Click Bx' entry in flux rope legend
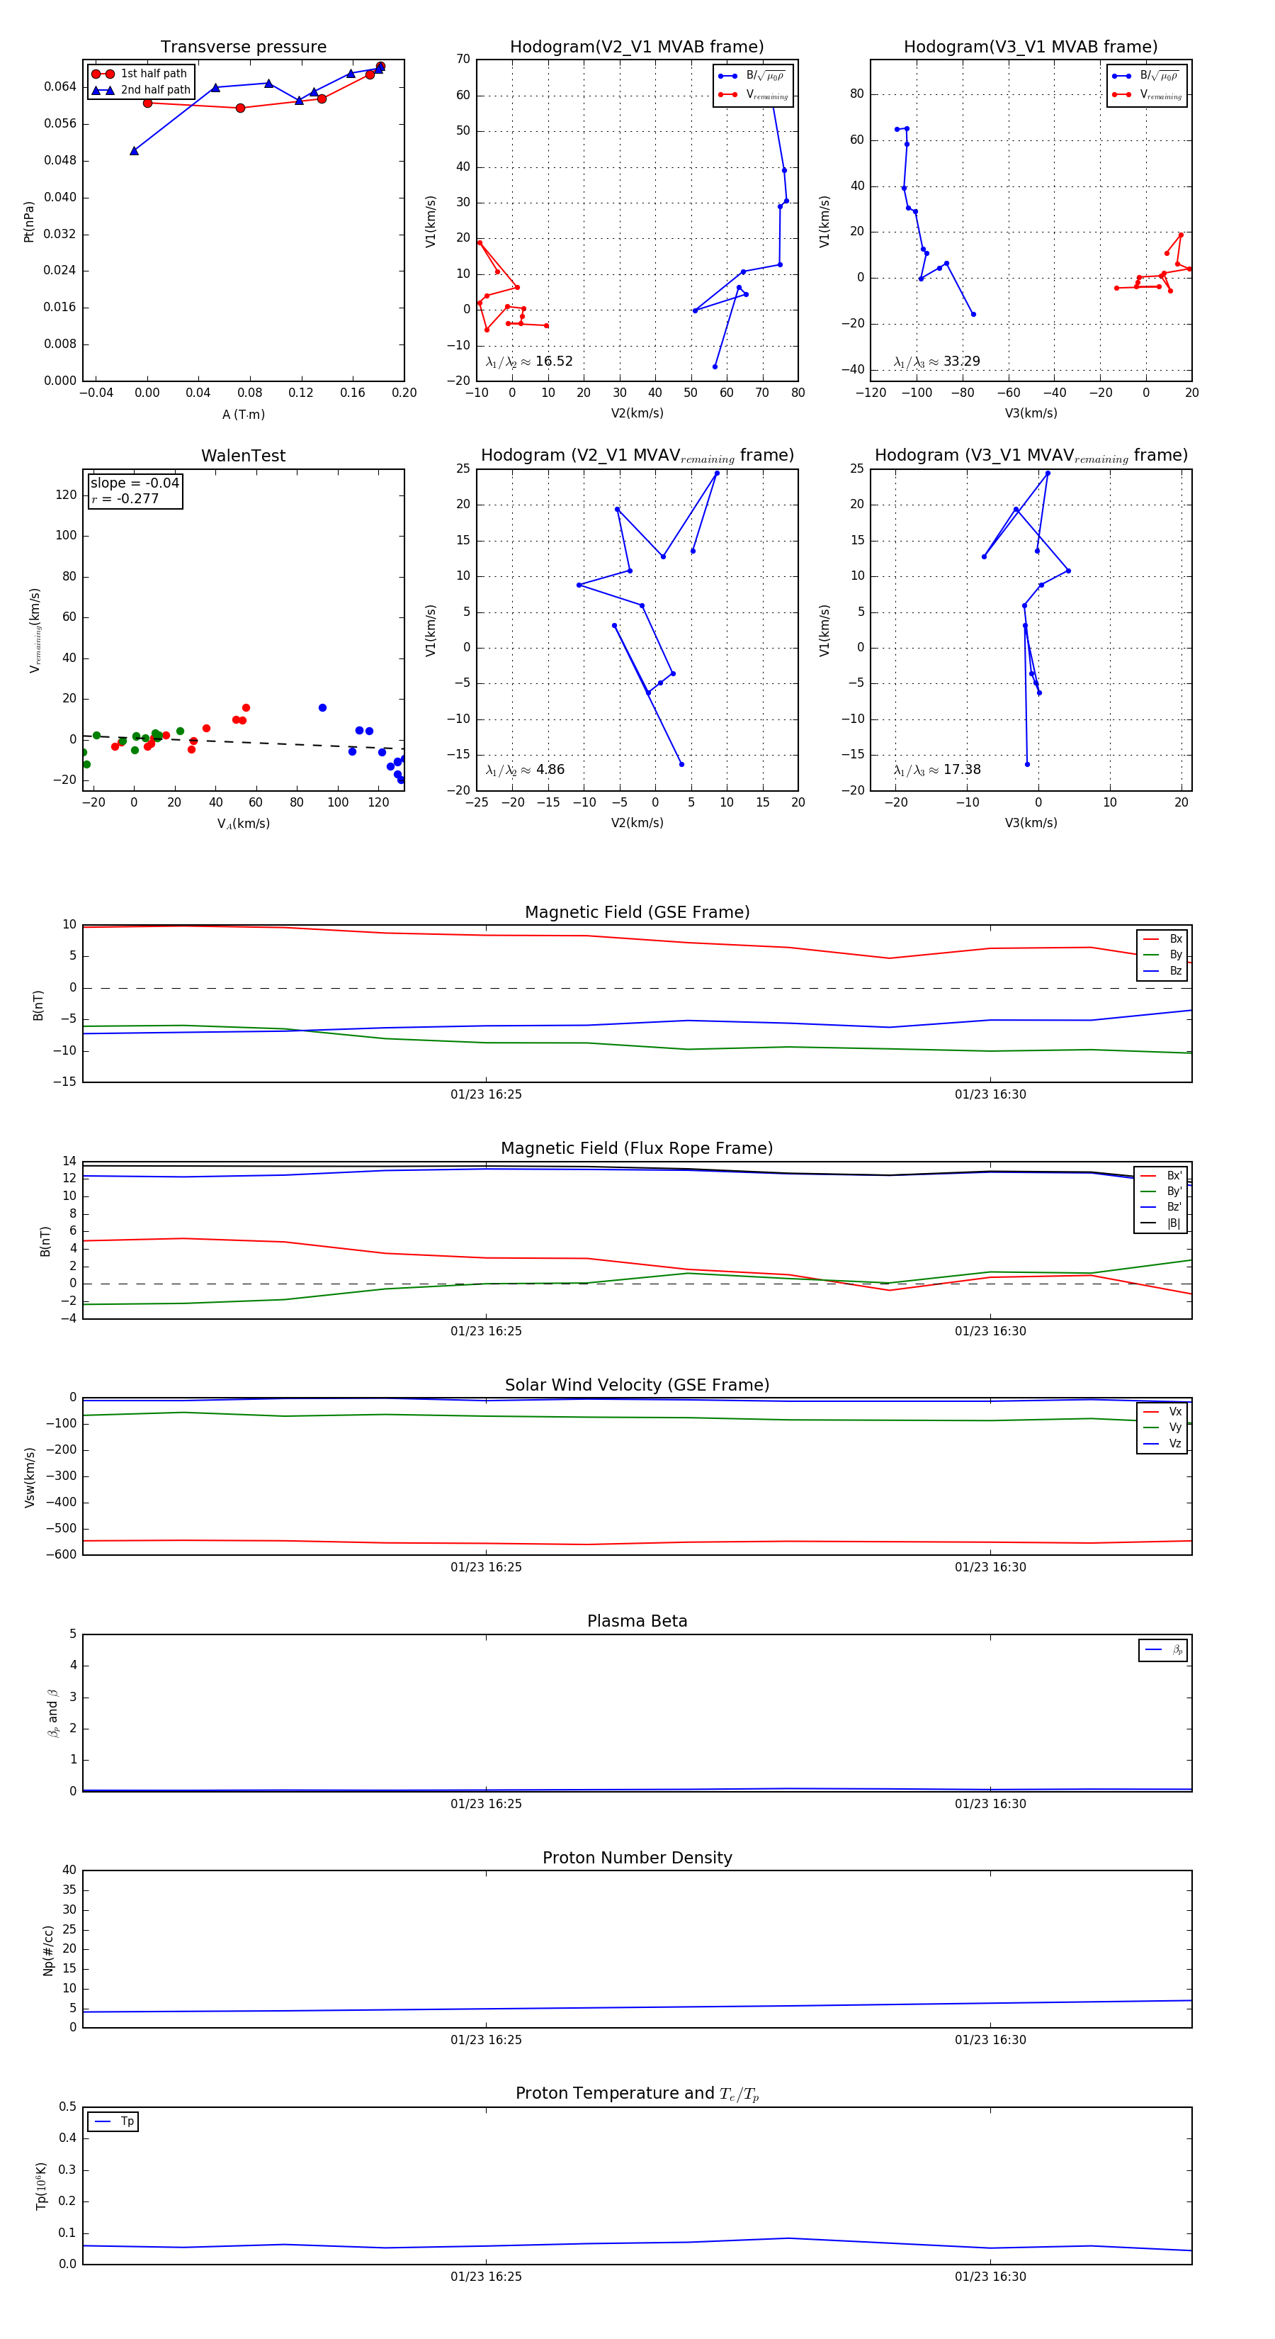 [1162, 1175]
